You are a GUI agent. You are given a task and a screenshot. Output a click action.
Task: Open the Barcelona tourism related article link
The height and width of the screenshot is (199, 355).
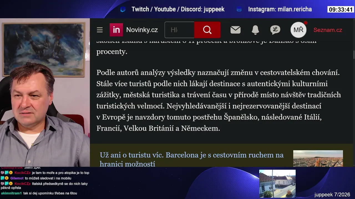coord(192,159)
